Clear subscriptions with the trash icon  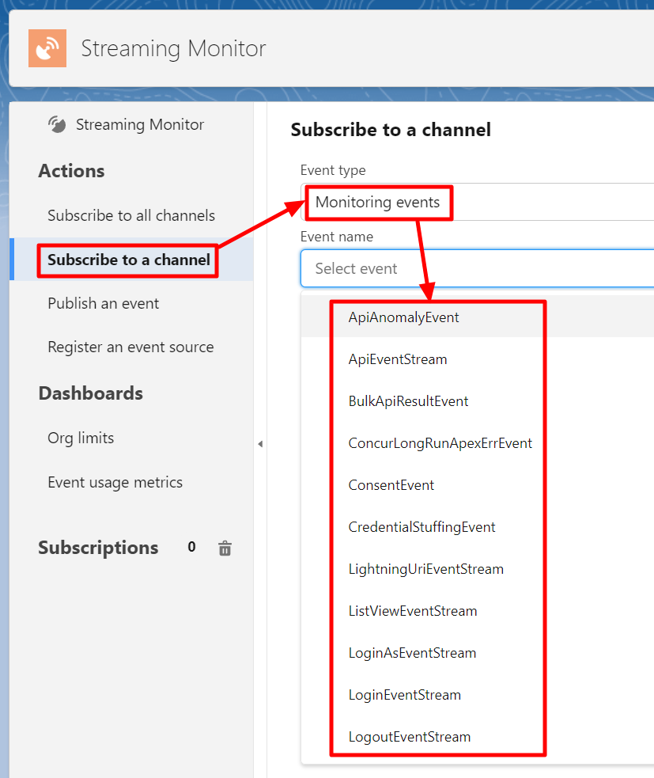(x=225, y=548)
